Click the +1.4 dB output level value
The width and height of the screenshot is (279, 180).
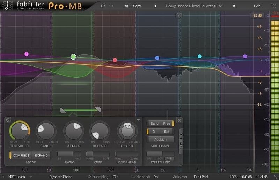point(262,177)
